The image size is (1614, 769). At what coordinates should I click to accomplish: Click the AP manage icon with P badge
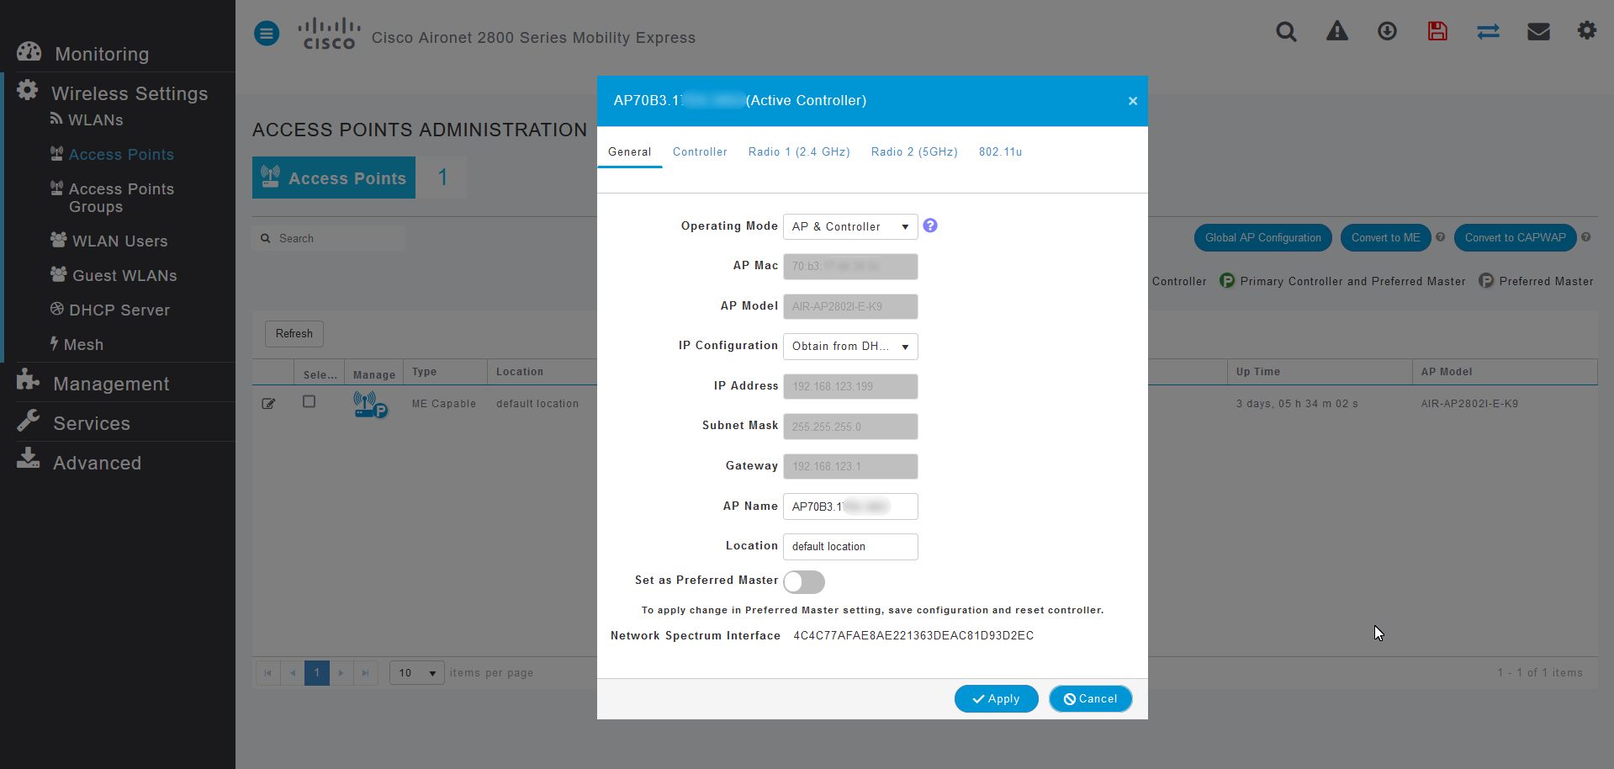[x=370, y=405]
